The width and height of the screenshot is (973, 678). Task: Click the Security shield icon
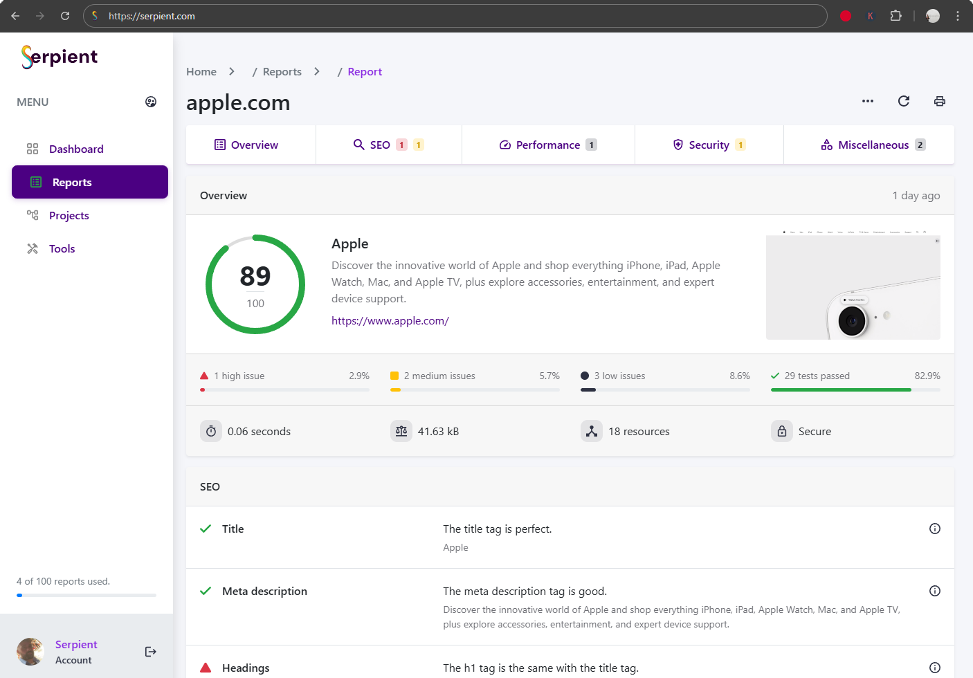pos(678,145)
